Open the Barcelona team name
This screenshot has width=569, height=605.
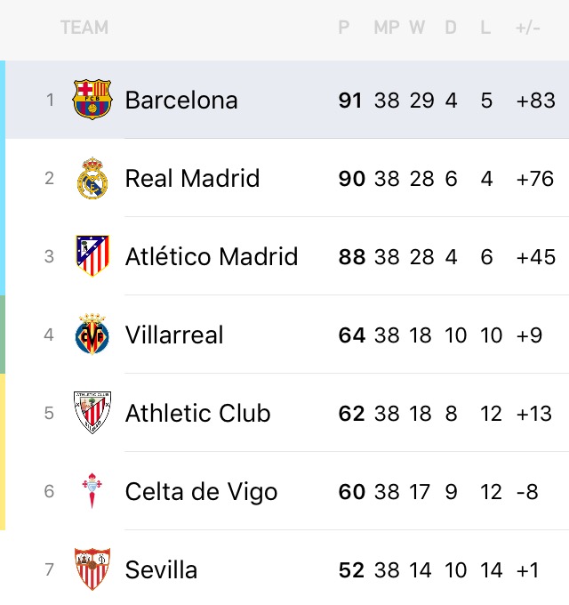tap(181, 101)
